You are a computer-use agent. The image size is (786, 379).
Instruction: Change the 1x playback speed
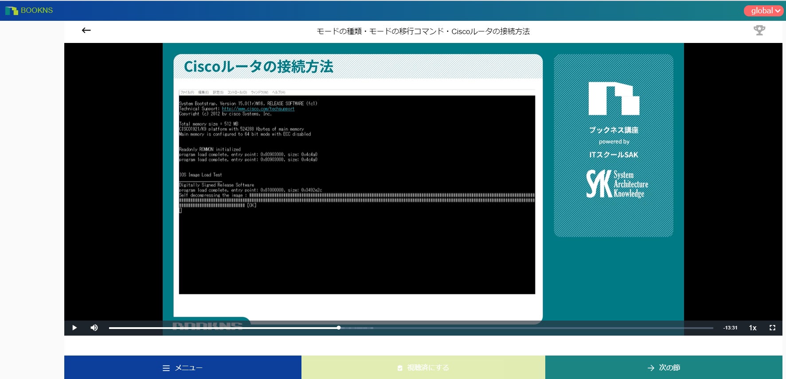[x=753, y=328]
